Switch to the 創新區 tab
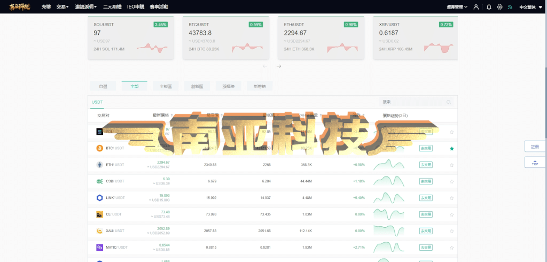The image size is (547, 262). 197,86
